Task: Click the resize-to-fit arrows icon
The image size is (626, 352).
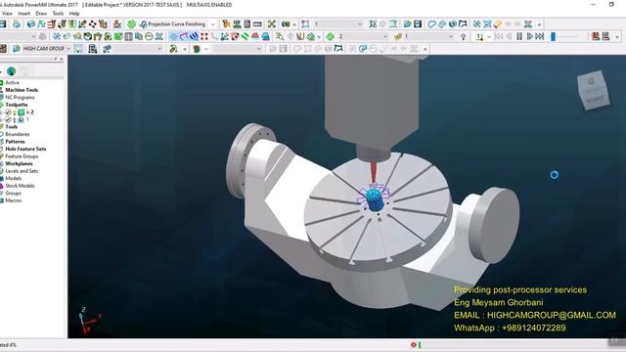Action: click(272, 24)
